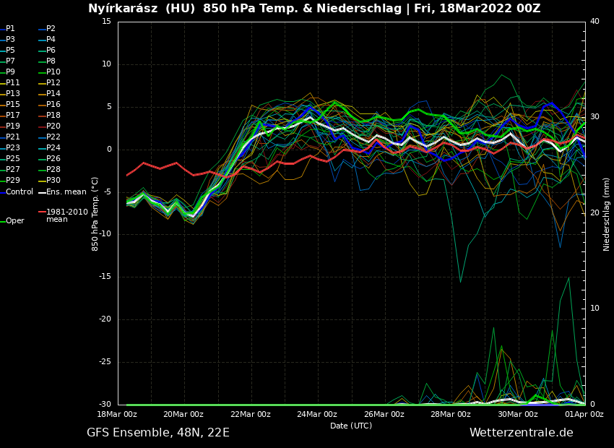Click the 26Mar 00z date tick label
Image resolution: width=614 pixels, height=448 pixels.
tap(384, 415)
